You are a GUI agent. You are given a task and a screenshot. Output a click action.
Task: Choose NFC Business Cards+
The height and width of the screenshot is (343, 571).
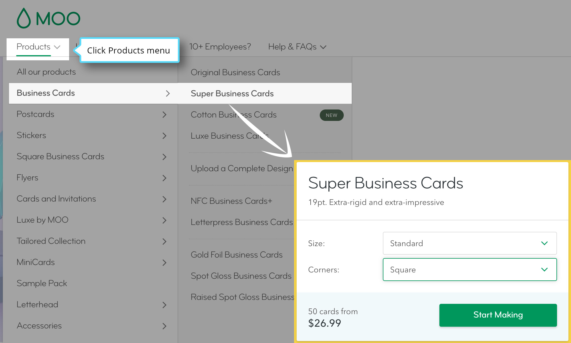click(x=232, y=201)
